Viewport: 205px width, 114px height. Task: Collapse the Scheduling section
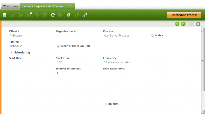(11, 52)
